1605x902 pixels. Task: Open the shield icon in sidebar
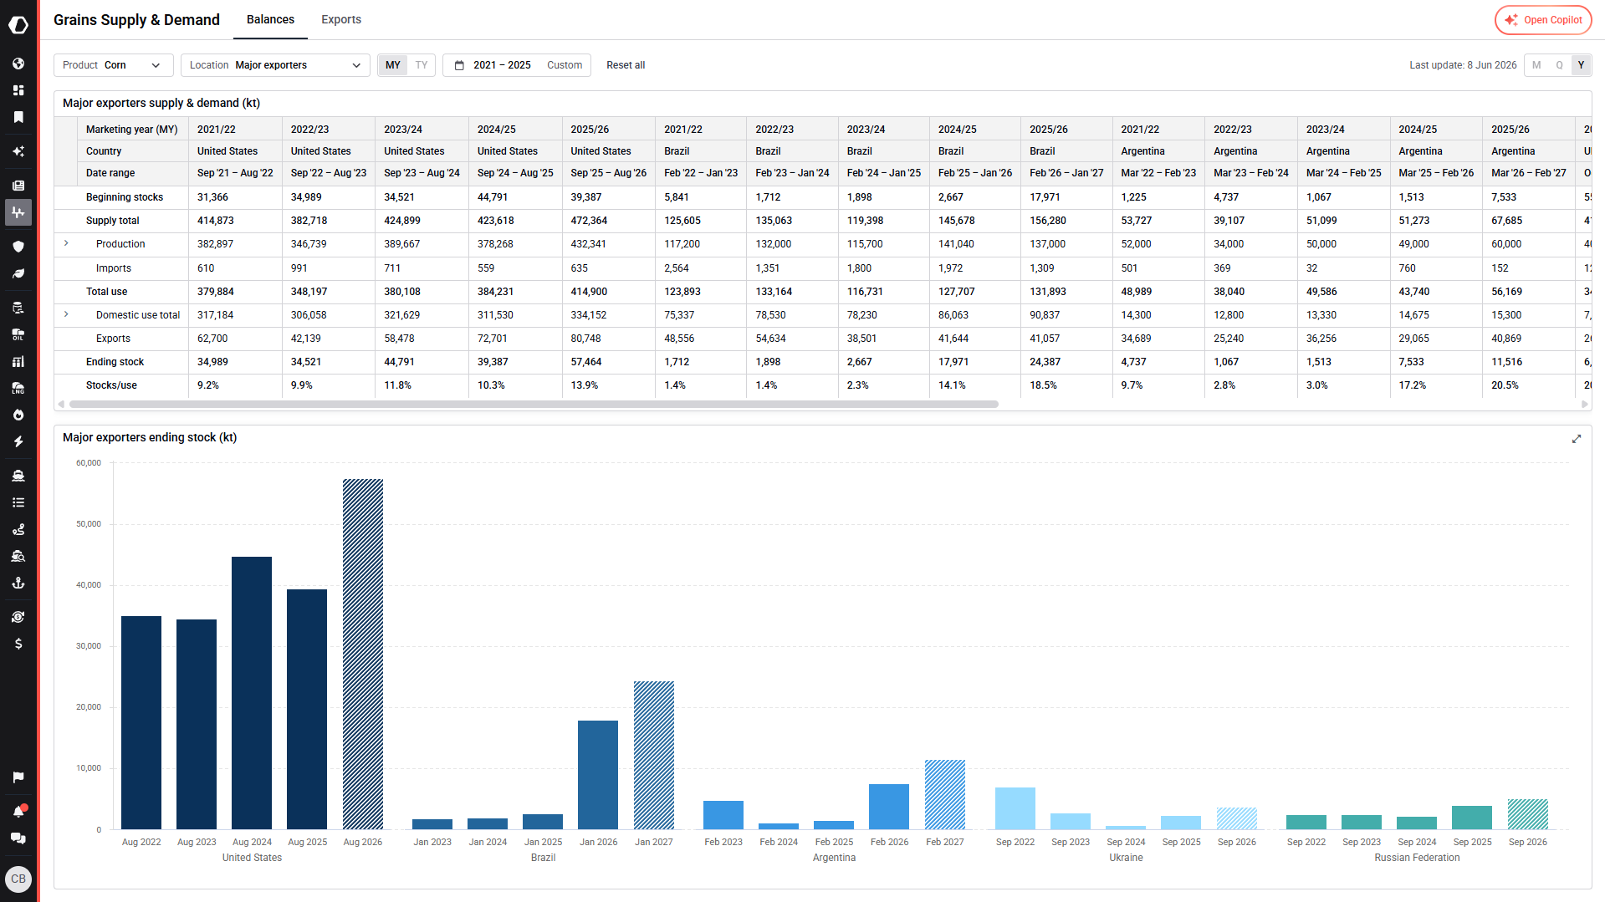[x=18, y=247]
